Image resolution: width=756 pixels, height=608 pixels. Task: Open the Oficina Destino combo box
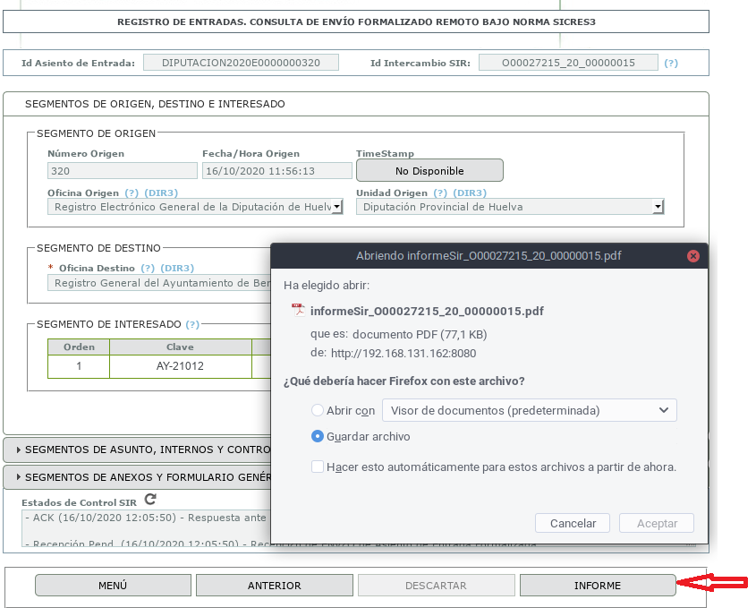[x=159, y=283]
